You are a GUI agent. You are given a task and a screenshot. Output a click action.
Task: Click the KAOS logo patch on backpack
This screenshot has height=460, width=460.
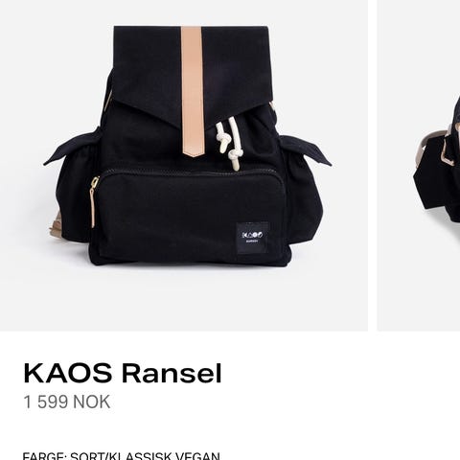pos(252,238)
